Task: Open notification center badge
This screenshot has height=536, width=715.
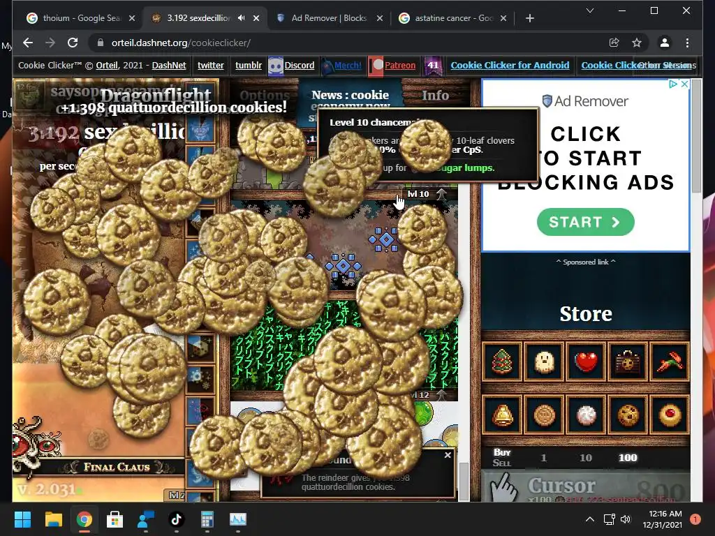Action: (695, 519)
